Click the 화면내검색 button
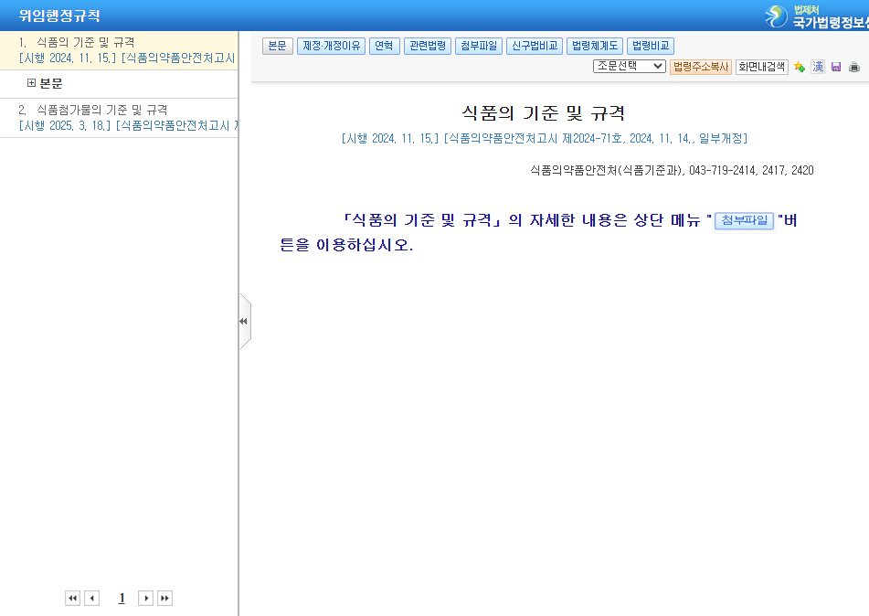869x616 pixels. [761, 67]
